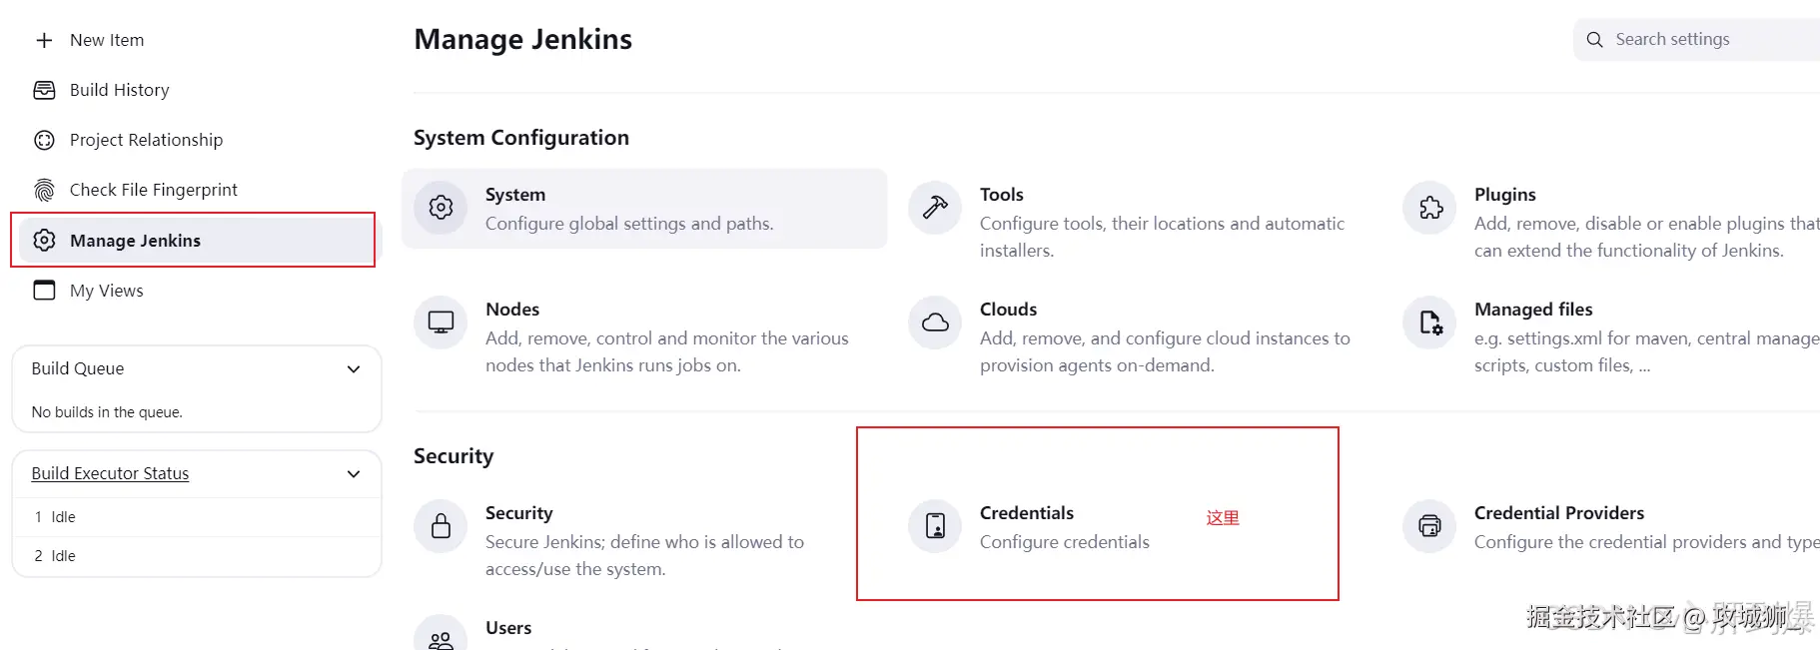Click the Users people icon
The image size is (1820, 650).
(x=441, y=639)
